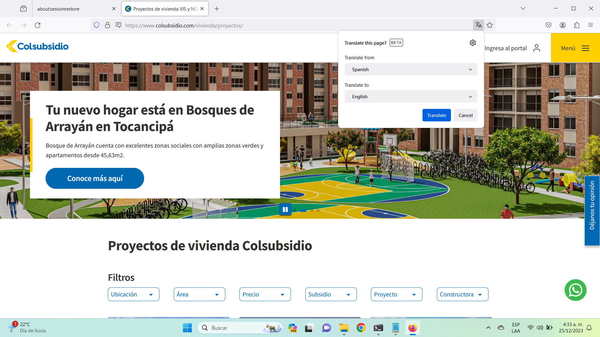Image resolution: width=600 pixels, height=337 pixels.
Task: Switch to the about:sessionrestore tab
Action: pos(72,9)
